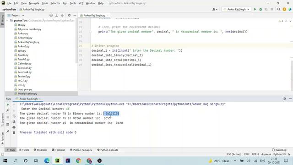Open Run panel settings gear

[x=285, y=99]
